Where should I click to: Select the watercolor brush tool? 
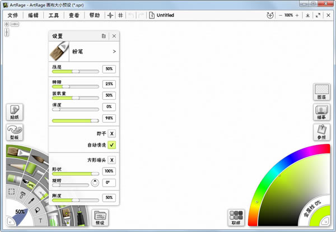[x=40, y=159]
